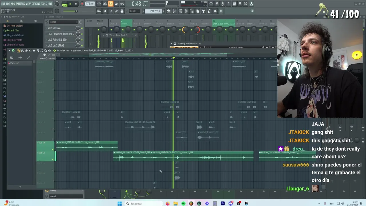Open the Piano roll from top toolbar
366x206 pixels.
click(174, 11)
